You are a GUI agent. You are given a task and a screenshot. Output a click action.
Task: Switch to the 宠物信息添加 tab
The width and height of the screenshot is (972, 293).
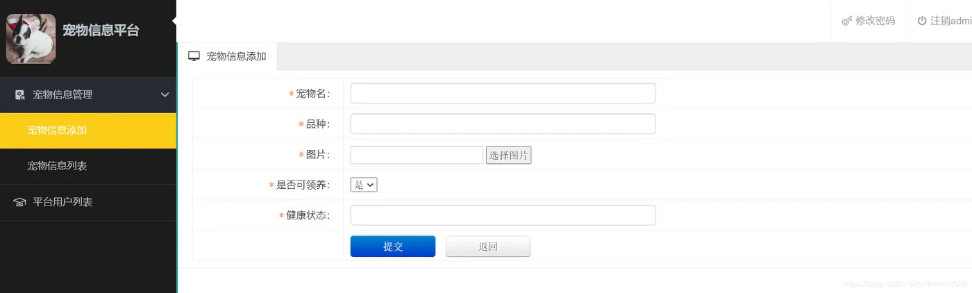point(228,56)
